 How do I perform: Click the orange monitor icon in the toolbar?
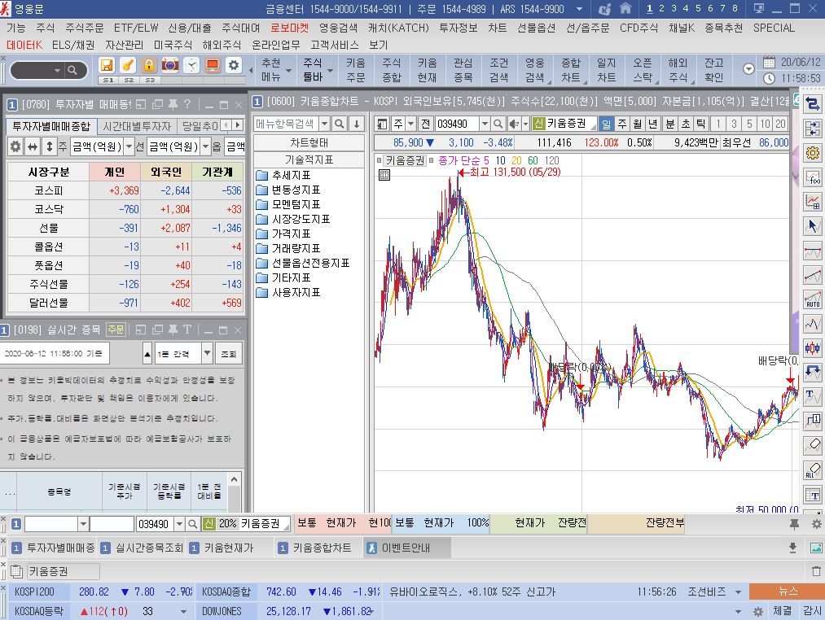213,65
